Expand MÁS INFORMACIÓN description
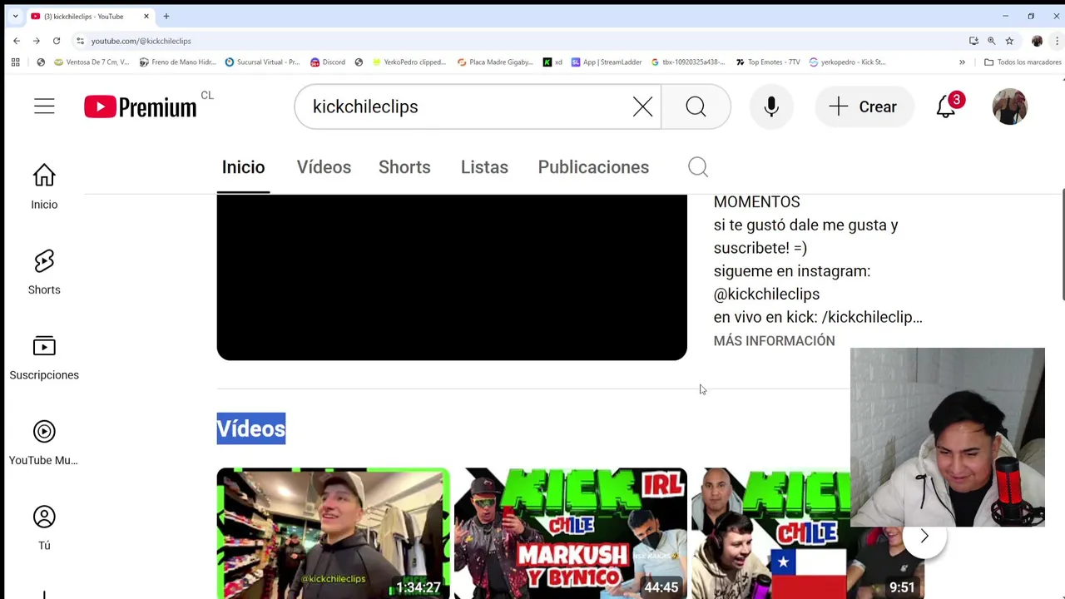This screenshot has height=599, width=1065. [774, 341]
